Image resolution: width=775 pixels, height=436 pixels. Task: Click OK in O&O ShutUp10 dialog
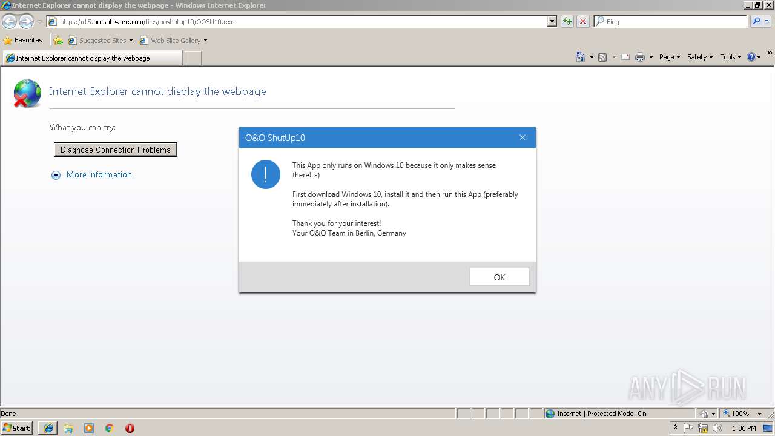[x=500, y=277]
